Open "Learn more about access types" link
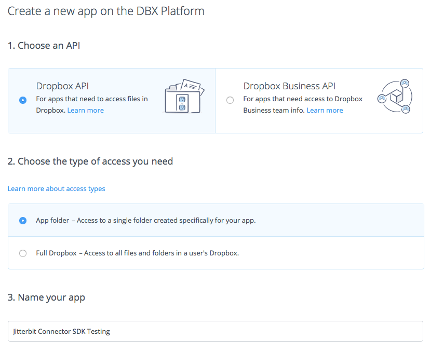This screenshot has width=430, height=352. (x=56, y=188)
